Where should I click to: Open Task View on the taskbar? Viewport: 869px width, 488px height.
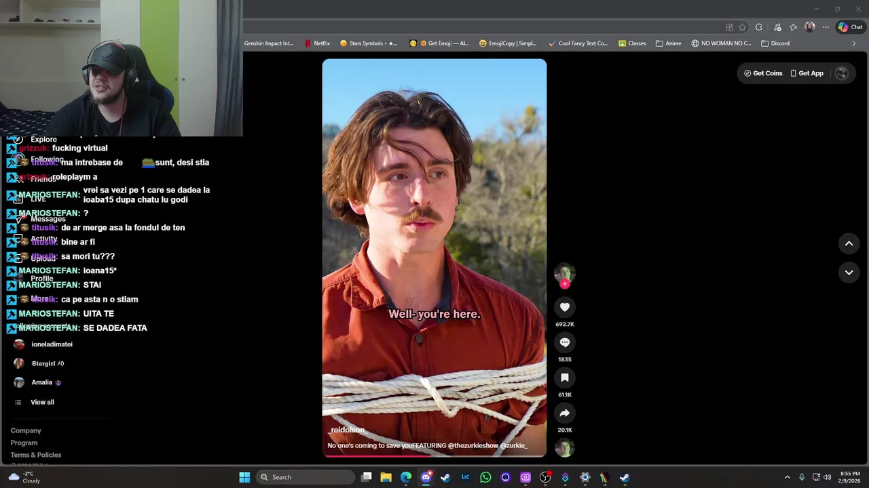point(366,477)
